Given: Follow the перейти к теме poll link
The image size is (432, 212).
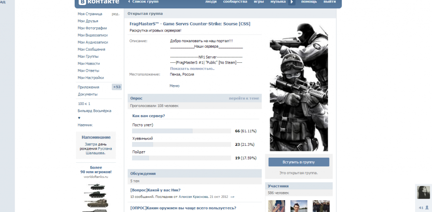Looking at the screenshot, I should coord(244,98).
